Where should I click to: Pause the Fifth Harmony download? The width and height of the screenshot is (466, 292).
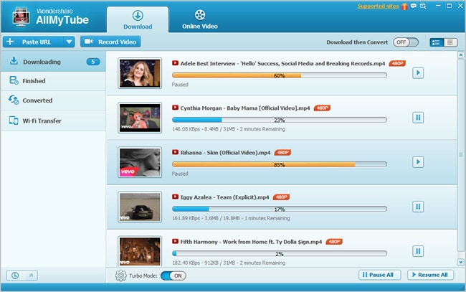418,251
